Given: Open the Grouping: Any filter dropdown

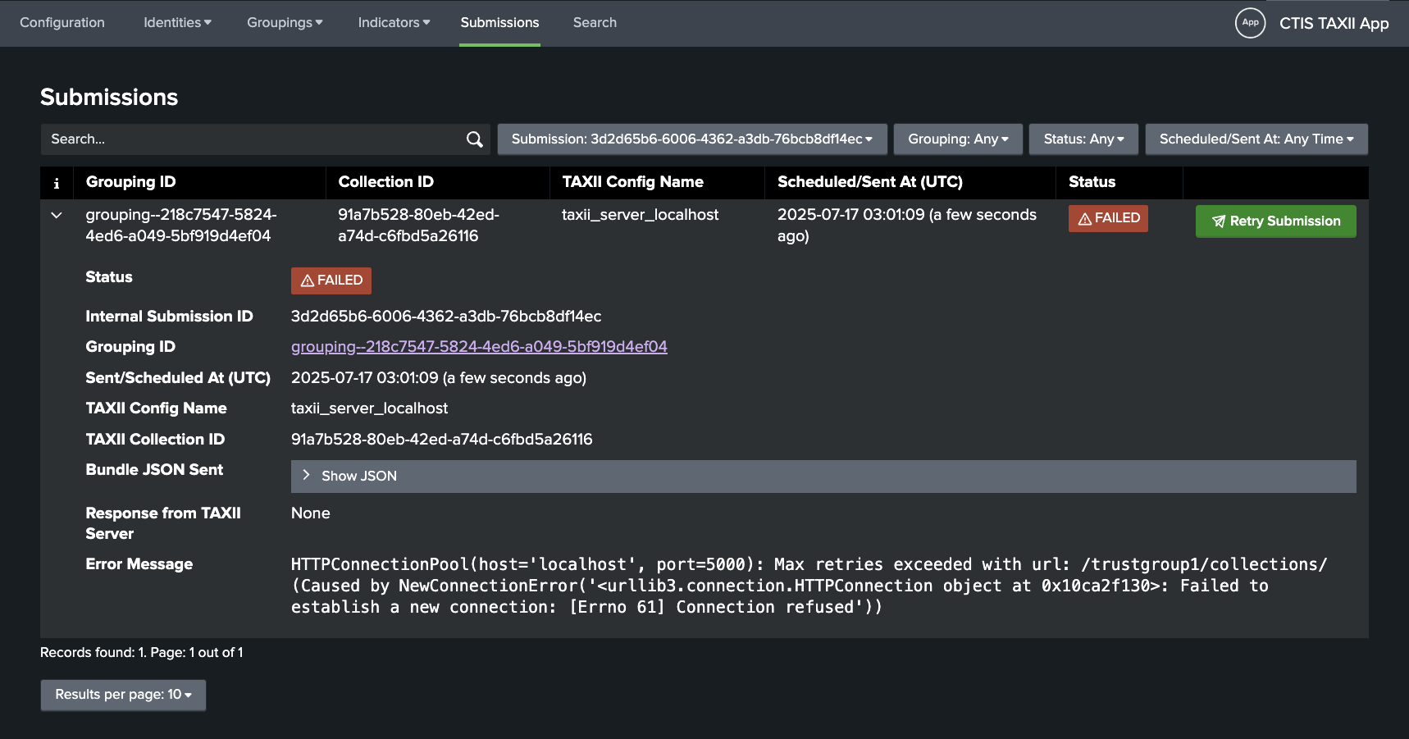Looking at the screenshot, I should point(957,139).
